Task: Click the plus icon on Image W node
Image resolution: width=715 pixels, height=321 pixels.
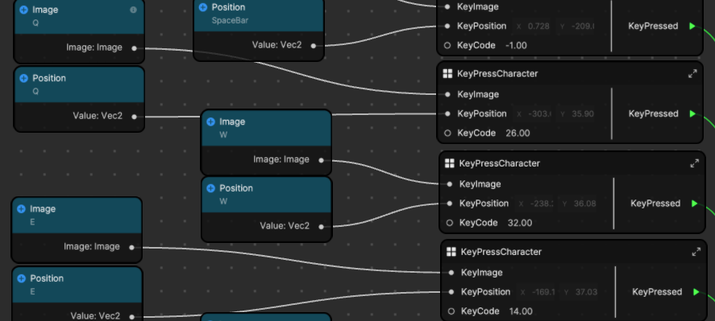Action: 210,121
